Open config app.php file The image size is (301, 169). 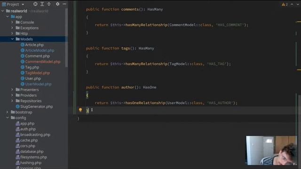point(27,123)
